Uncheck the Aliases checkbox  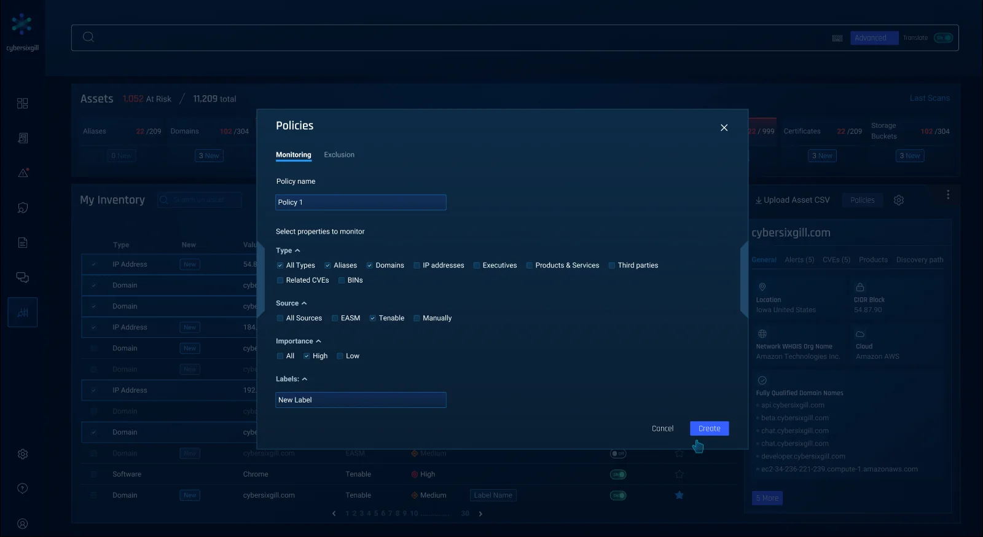(328, 265)
